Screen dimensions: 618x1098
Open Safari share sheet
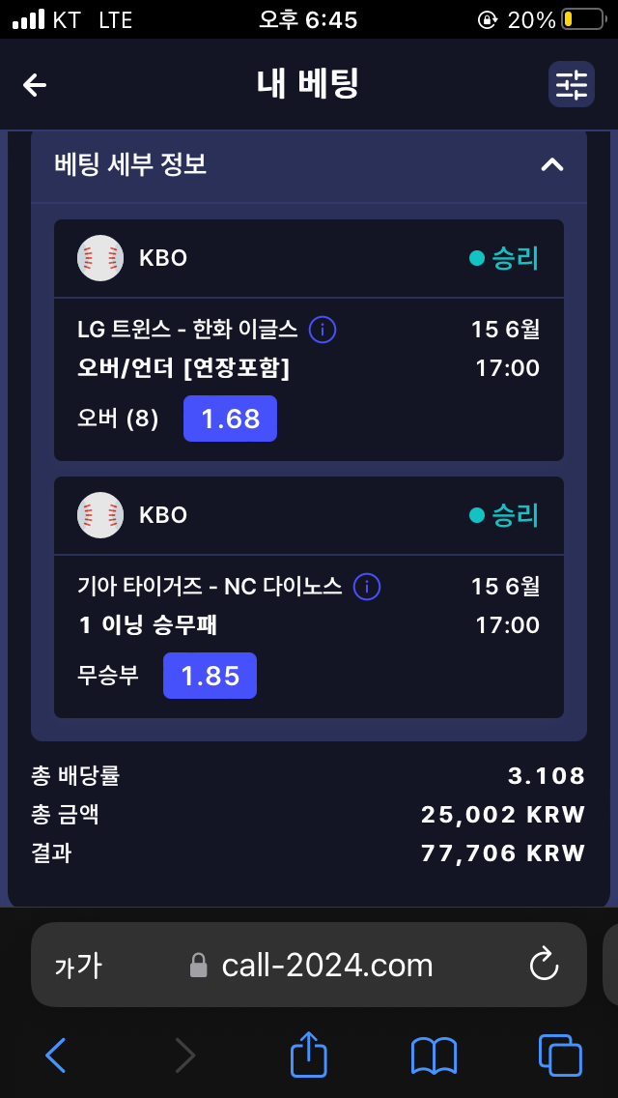pyautogui.click(x=309, y=1055)
